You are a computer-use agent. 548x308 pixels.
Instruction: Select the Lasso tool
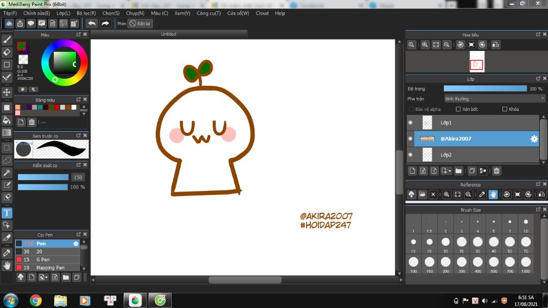6,160
